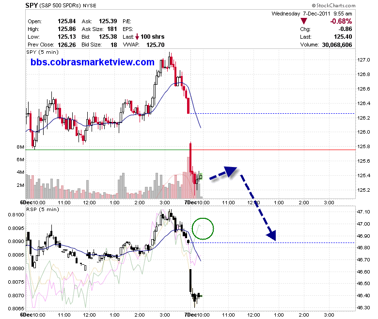Click the 'SPY (5 min)' chart label
This screenshot has width=378, height=319.
click(43, 52)
